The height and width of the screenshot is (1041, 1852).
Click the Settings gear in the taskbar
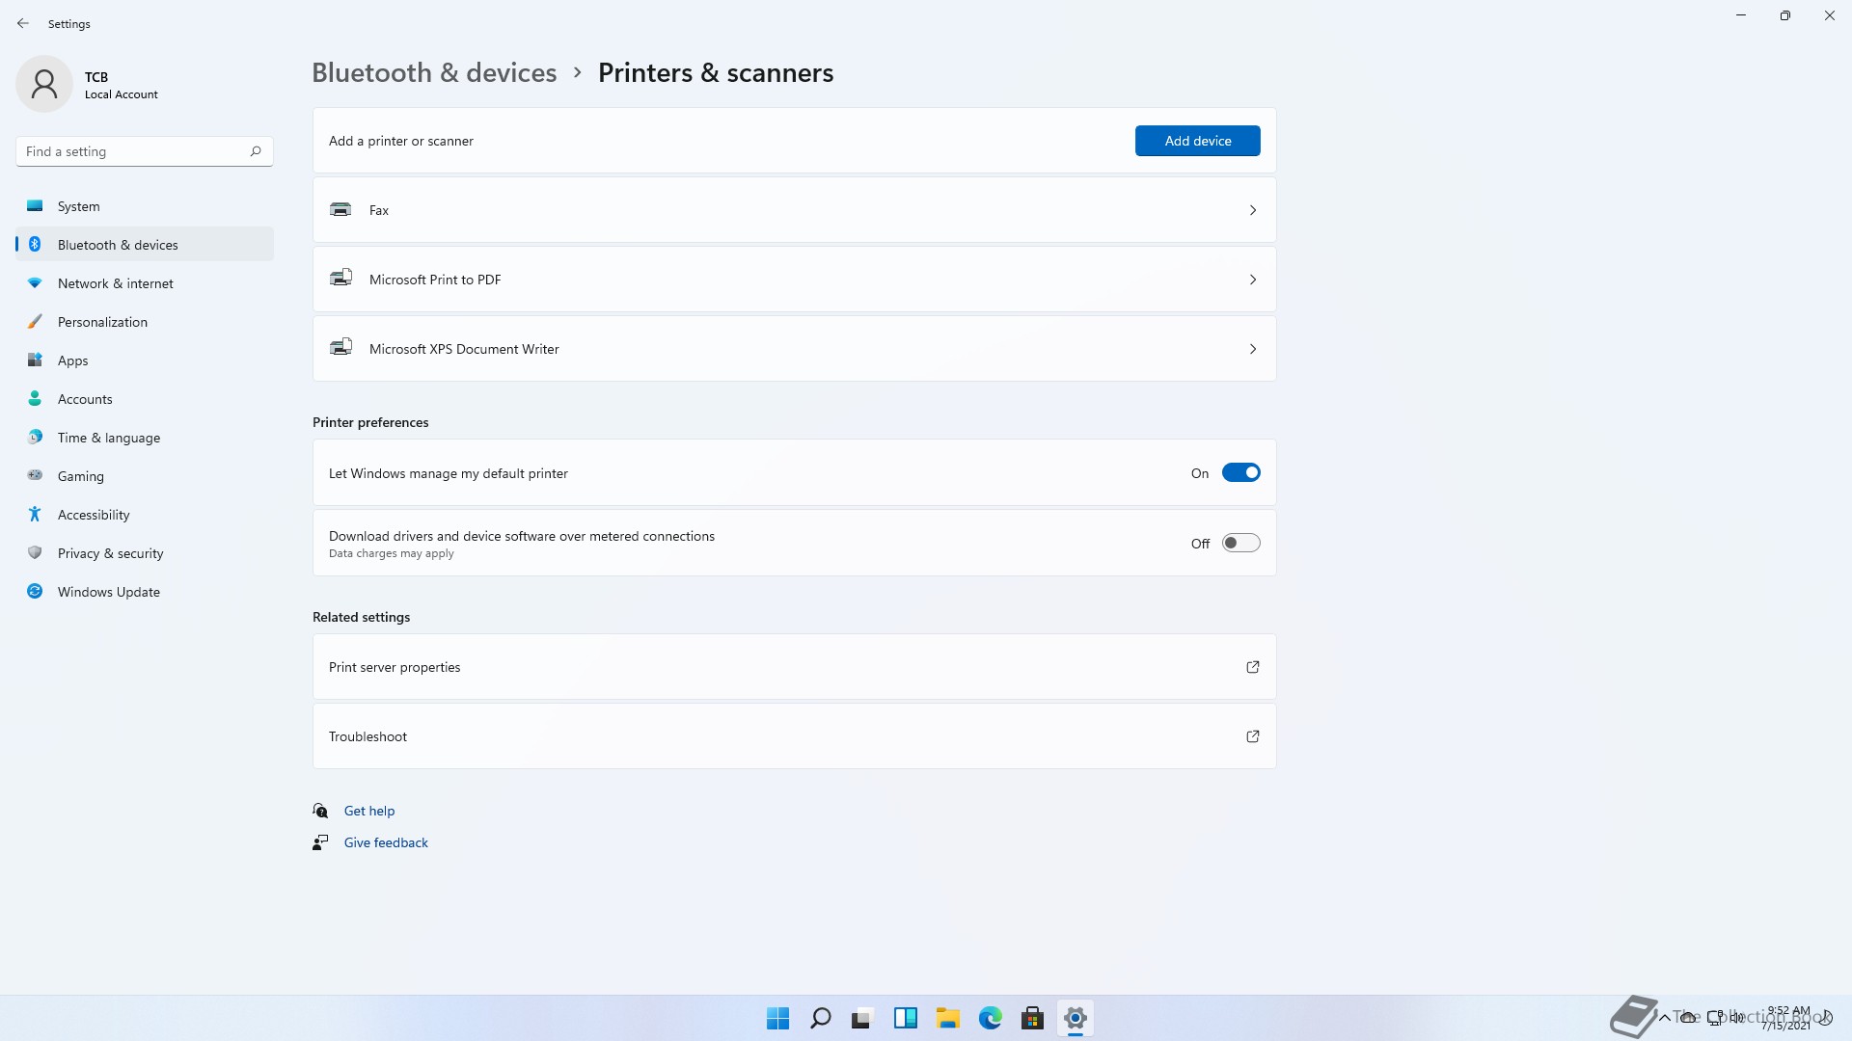pyautogui.click(x=1075, y=1018)
